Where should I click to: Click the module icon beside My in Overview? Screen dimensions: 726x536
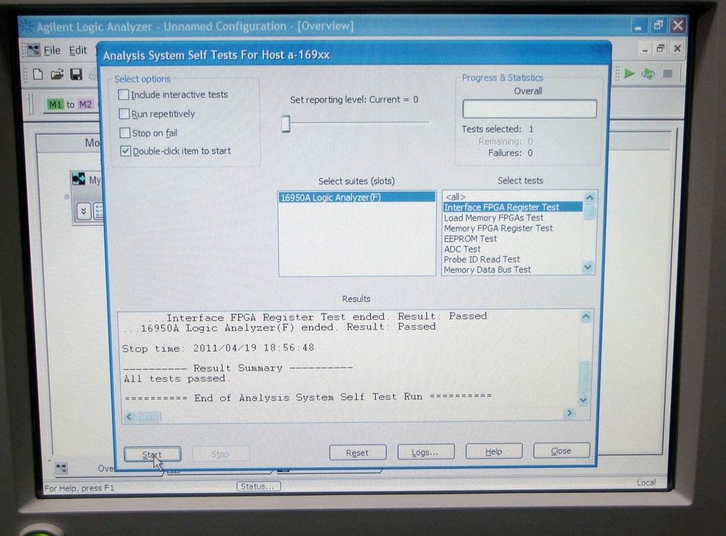(x=79, y=179)
